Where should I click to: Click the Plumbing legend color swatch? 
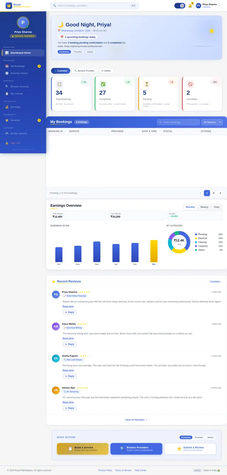[x=196, y=234]
